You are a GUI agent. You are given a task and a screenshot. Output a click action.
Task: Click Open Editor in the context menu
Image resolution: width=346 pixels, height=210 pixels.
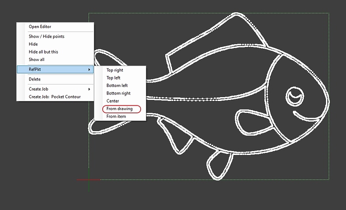click(40, 26)
